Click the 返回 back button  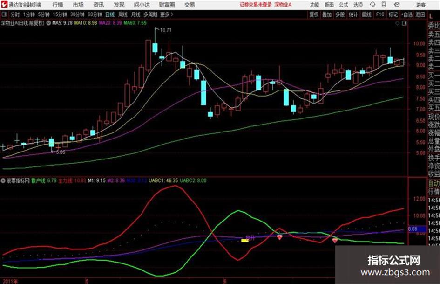pos(420,14)
